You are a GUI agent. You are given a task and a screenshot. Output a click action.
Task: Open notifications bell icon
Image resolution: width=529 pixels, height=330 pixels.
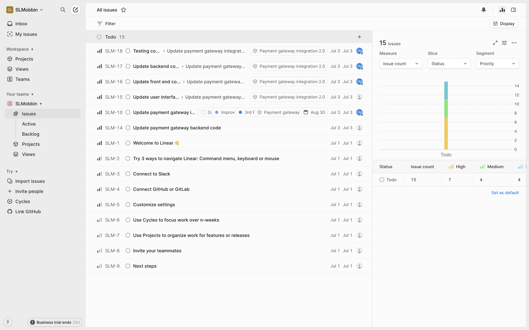484,10
